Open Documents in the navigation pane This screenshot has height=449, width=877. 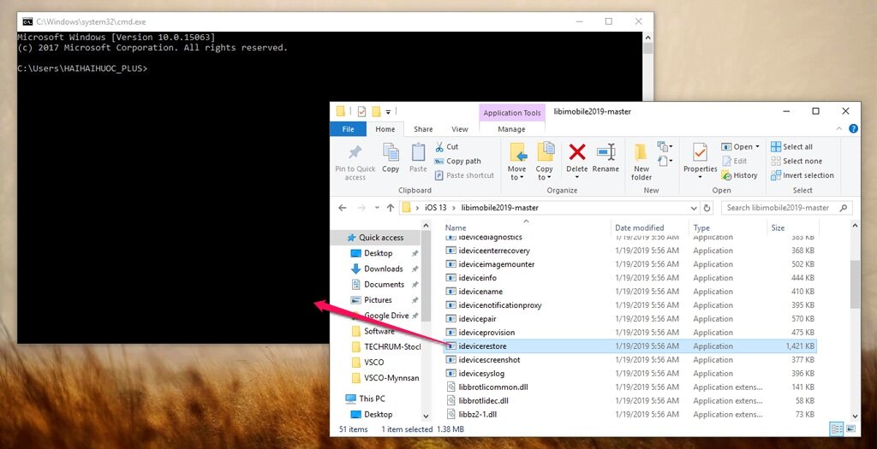click(x=384, y=284)
